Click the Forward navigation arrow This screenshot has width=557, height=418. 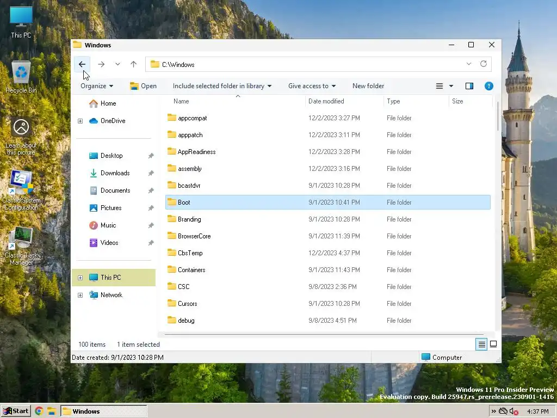[101, 64]
